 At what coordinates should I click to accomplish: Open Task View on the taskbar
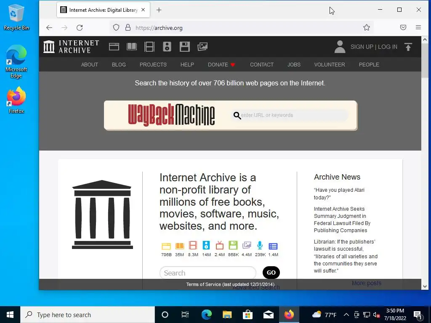pos(185,315)
